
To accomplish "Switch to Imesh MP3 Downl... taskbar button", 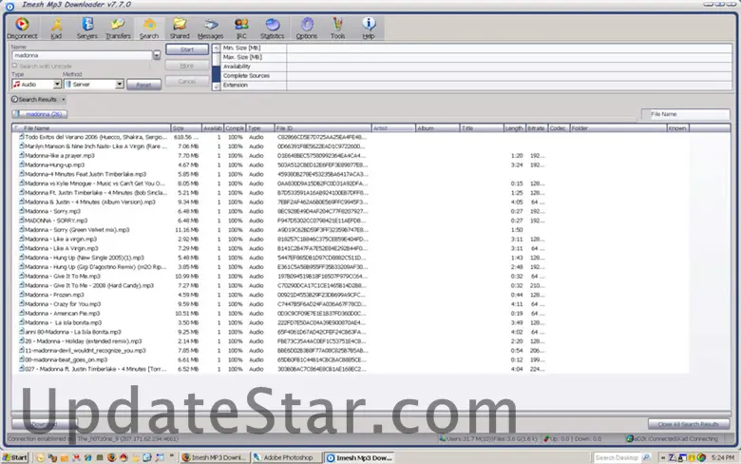I will (215, 457).
